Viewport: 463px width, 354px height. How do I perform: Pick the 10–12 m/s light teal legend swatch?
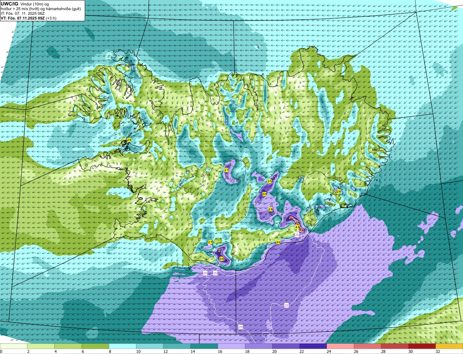pos(150,346)
